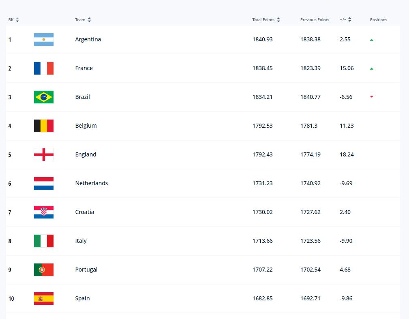Click the France flag icon
Viewport: 409px width, 319px height.
[x=44, y=69]
